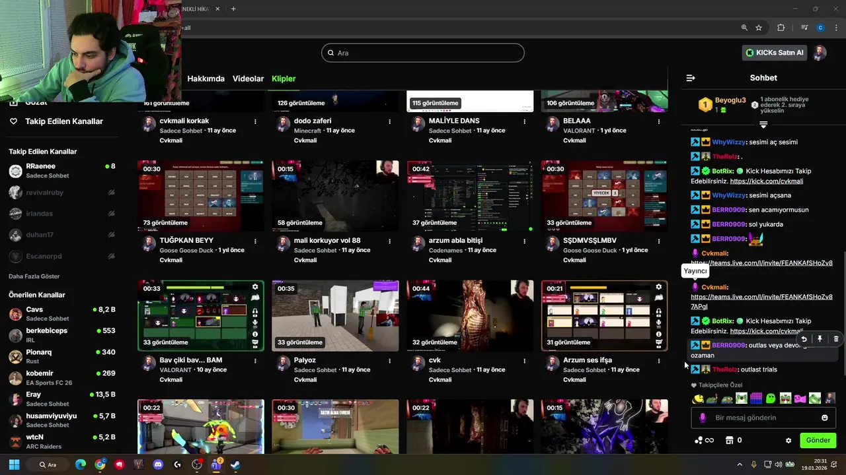Image resolution: width=846 pixels, height=475 pixels.
Task: Click KICKs Satın Al button
Action: coord(774,53)
